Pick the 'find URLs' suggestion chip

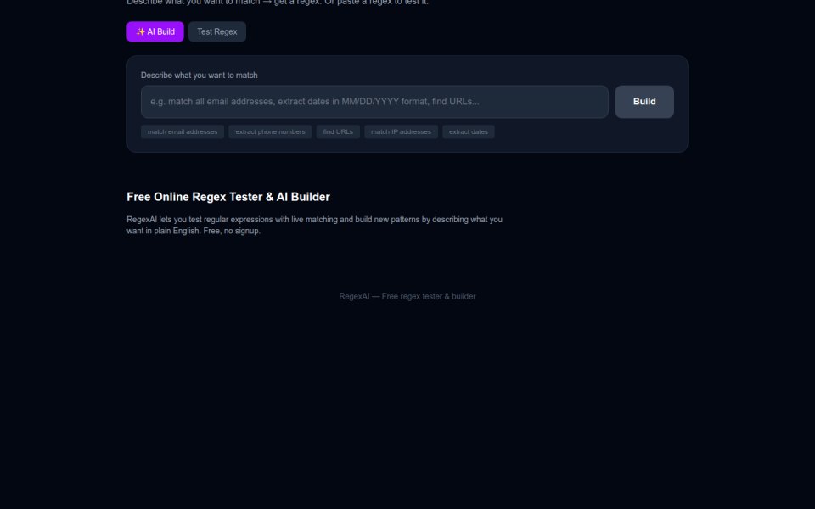pyautogui.click(x=338, y=132)
